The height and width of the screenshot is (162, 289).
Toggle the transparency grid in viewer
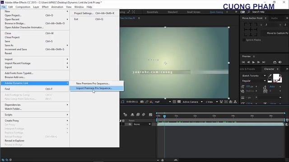(x=179, y=102)
